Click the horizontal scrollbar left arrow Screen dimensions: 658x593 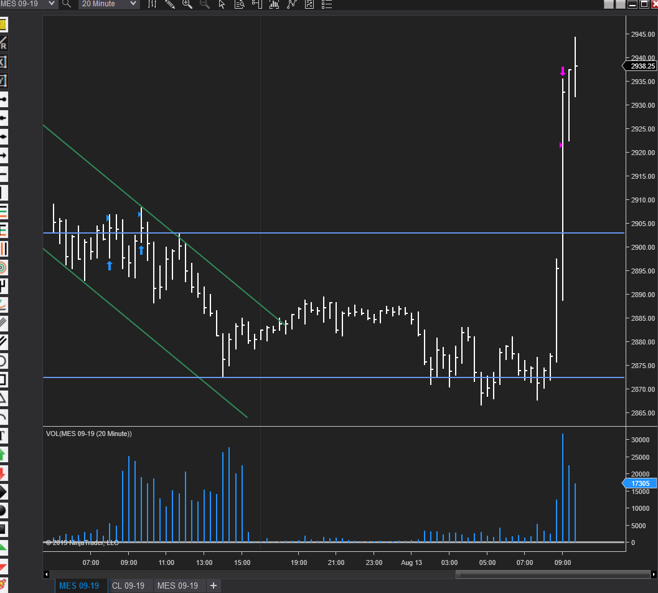[46, 574]
